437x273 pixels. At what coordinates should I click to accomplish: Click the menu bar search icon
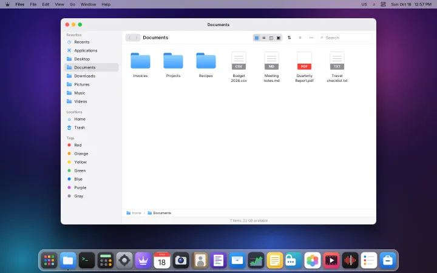[x=374, y=4]
